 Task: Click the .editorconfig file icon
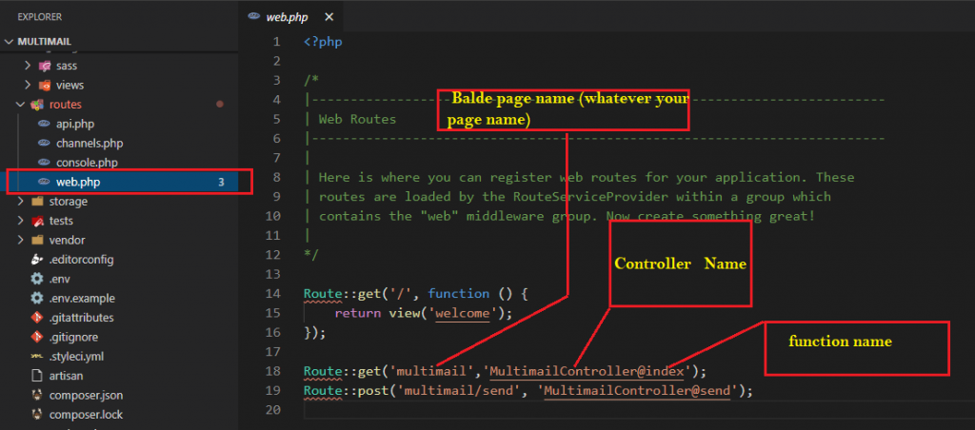[37, 260]
